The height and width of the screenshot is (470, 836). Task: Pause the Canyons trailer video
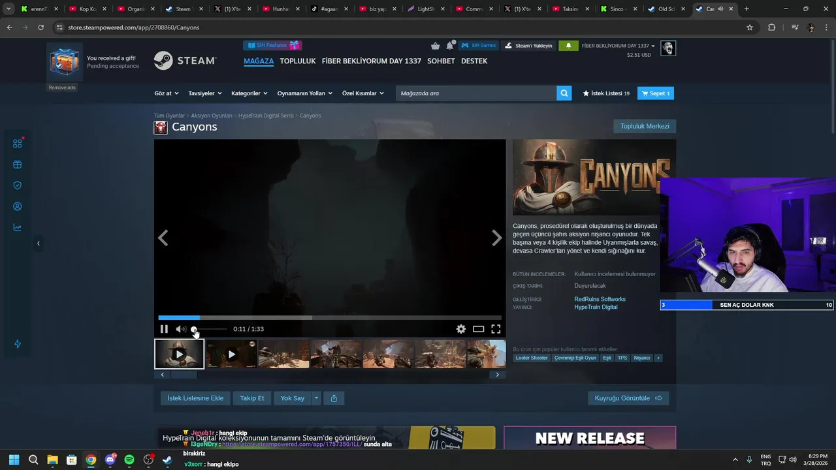pos(164,329)
